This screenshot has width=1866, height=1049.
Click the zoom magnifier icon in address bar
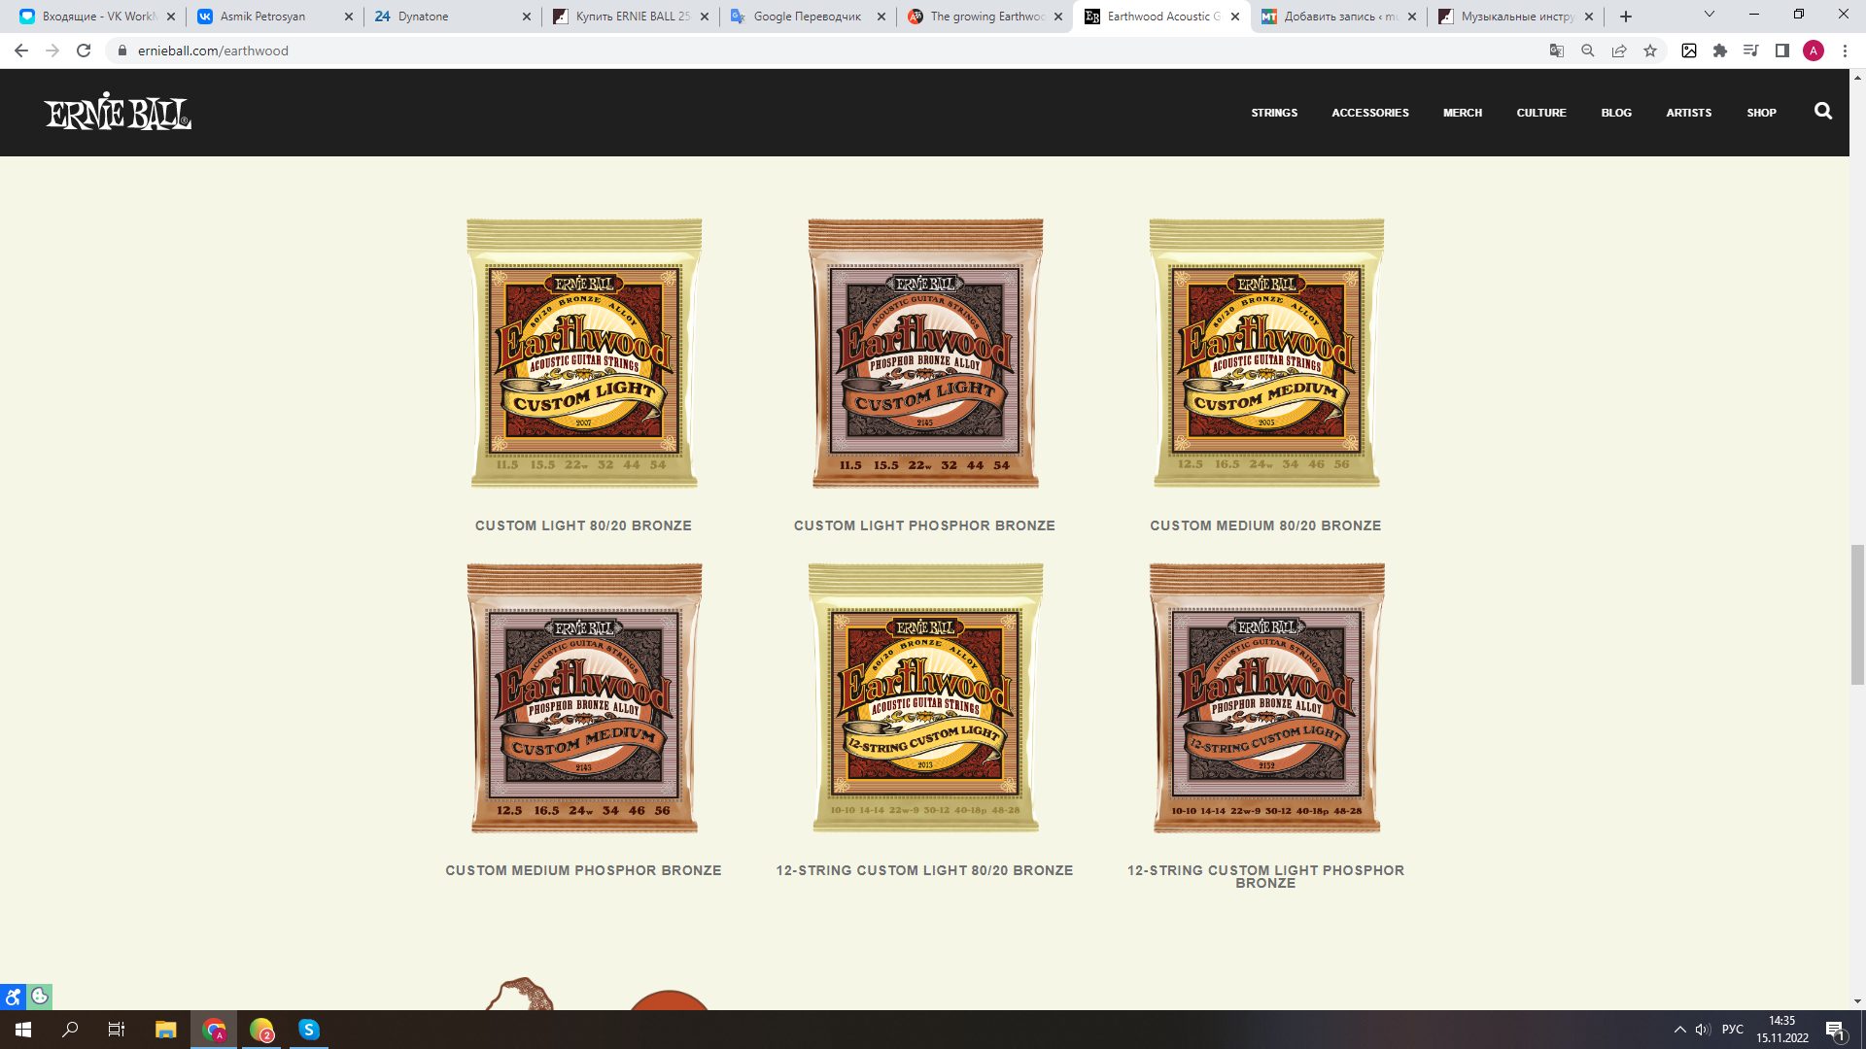1588,51
